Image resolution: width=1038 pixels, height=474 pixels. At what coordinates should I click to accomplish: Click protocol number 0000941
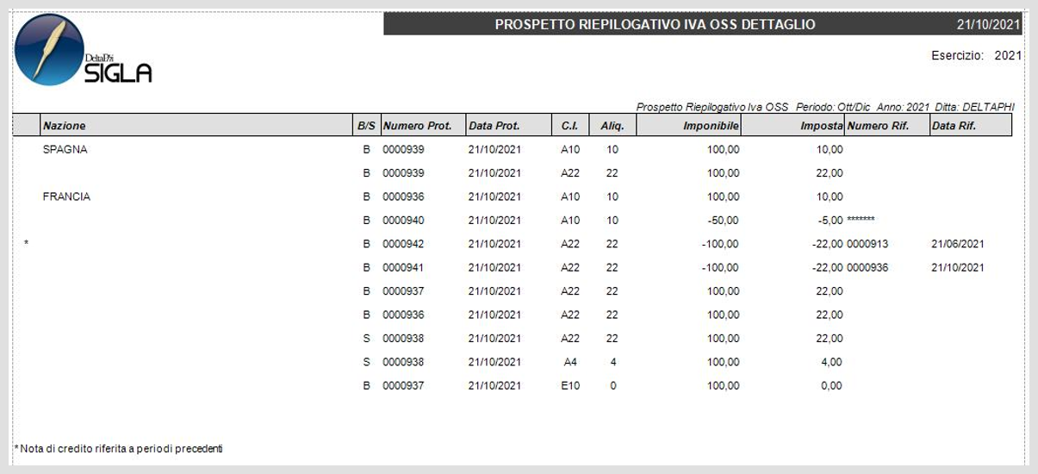click(x=403, y=268)
